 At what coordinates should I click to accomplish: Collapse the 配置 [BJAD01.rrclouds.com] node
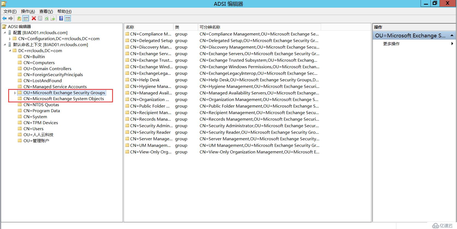click(5, 32)
